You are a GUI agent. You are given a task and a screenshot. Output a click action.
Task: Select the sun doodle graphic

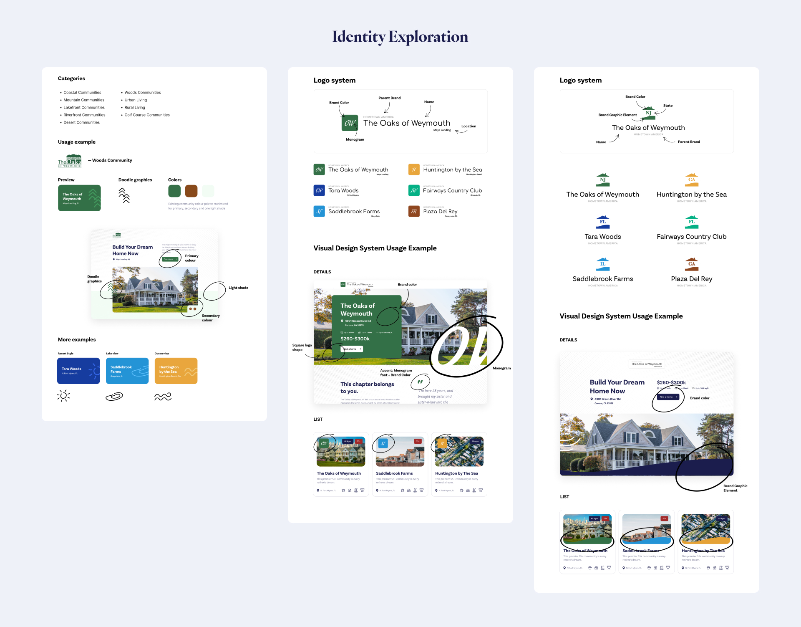pos(63,396)
